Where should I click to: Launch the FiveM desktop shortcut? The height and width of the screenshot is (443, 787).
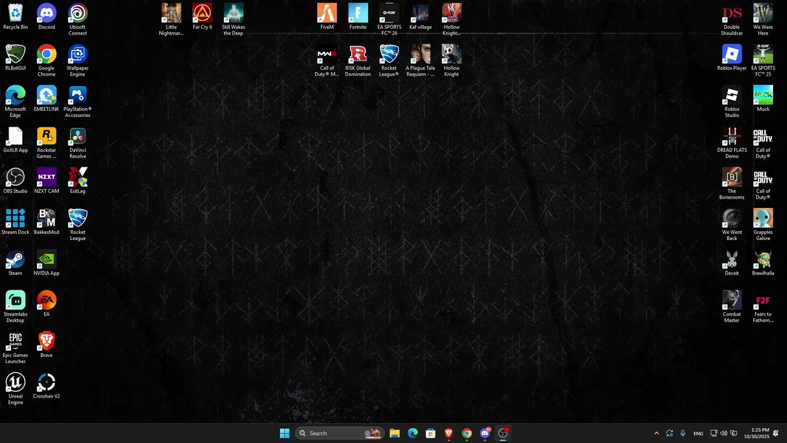(x=327, y=17)
